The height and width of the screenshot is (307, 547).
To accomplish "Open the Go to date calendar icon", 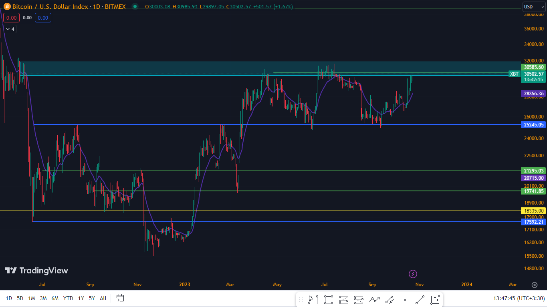I will 120,298.
